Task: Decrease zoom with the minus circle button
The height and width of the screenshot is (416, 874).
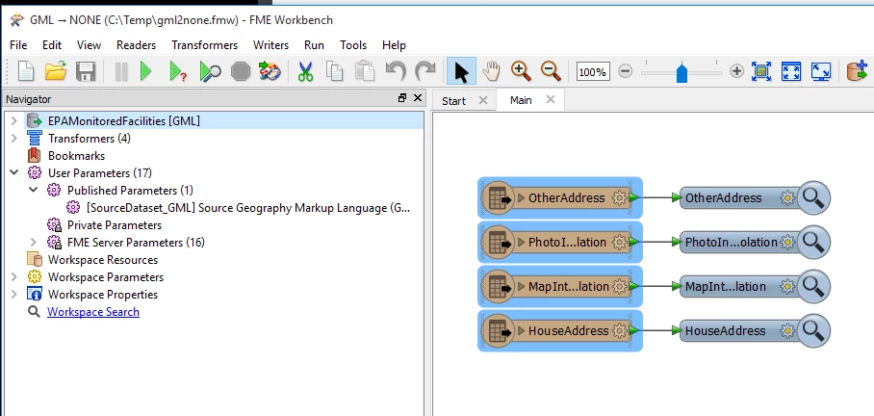Action: coord(626,71)
